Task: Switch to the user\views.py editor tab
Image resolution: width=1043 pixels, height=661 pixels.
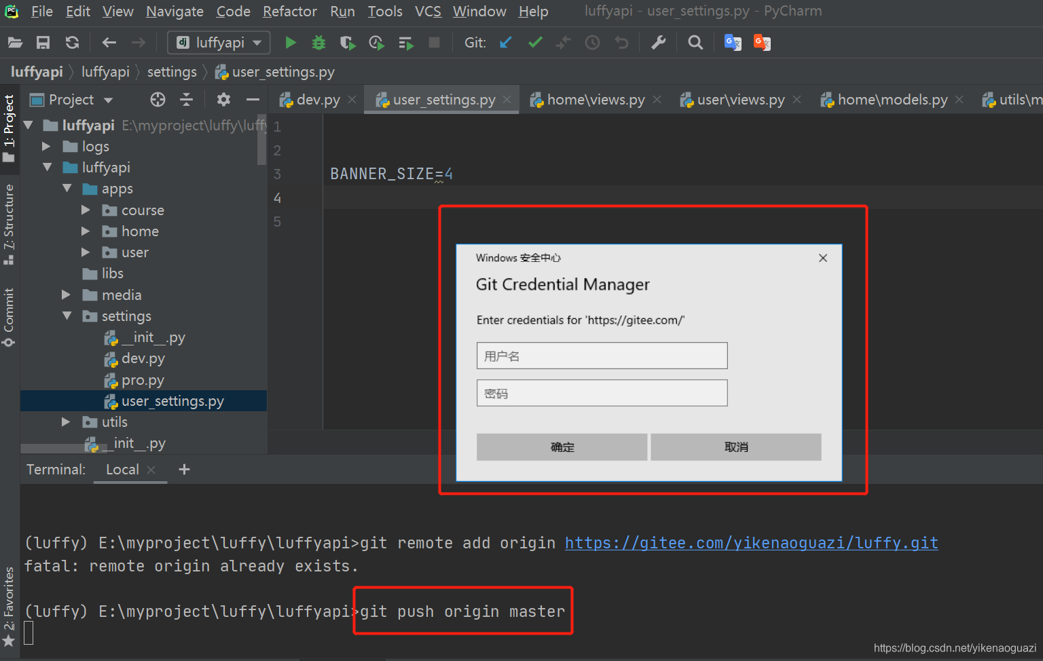Action: [740, 100]
